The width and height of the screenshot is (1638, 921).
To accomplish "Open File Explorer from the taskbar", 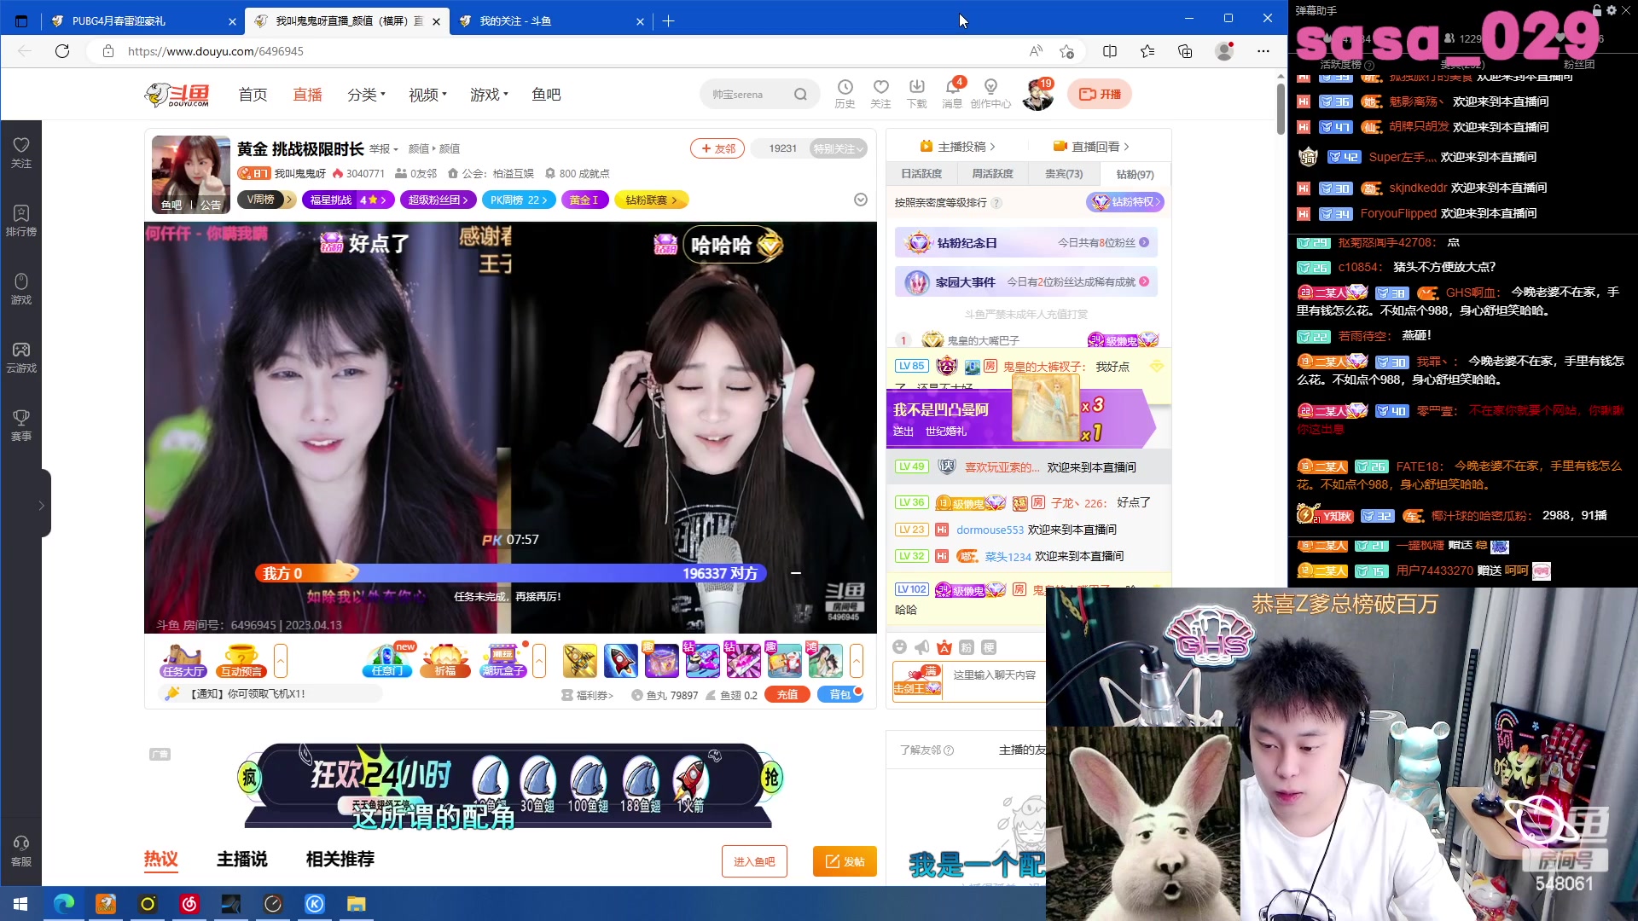I will coord(356,904).
